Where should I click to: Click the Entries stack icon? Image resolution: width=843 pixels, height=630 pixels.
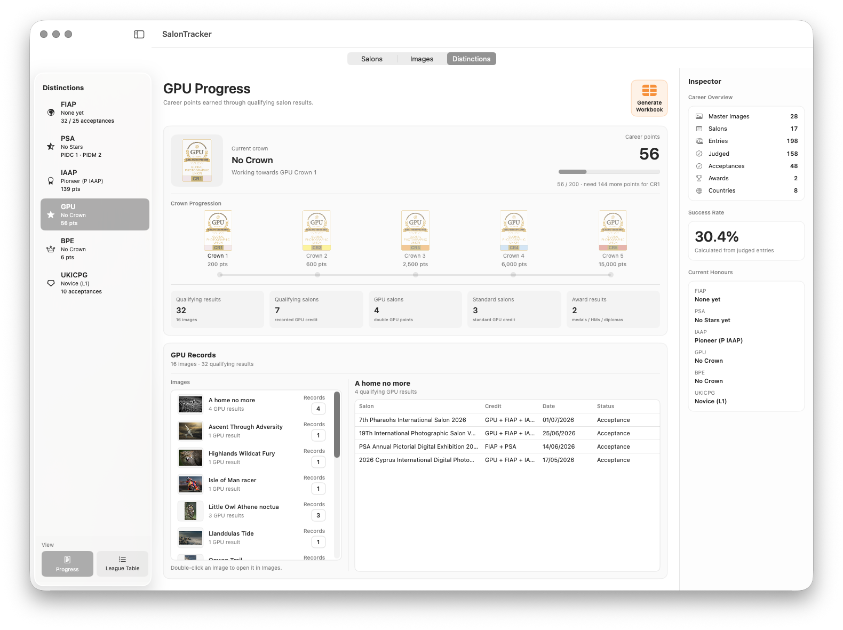[x=699, y=141]
